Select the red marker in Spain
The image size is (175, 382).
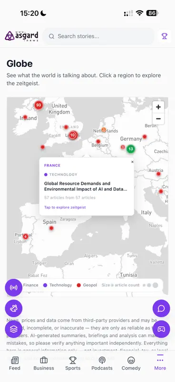(51, 228)
